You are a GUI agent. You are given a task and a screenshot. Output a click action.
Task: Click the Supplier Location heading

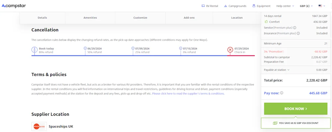50,114
